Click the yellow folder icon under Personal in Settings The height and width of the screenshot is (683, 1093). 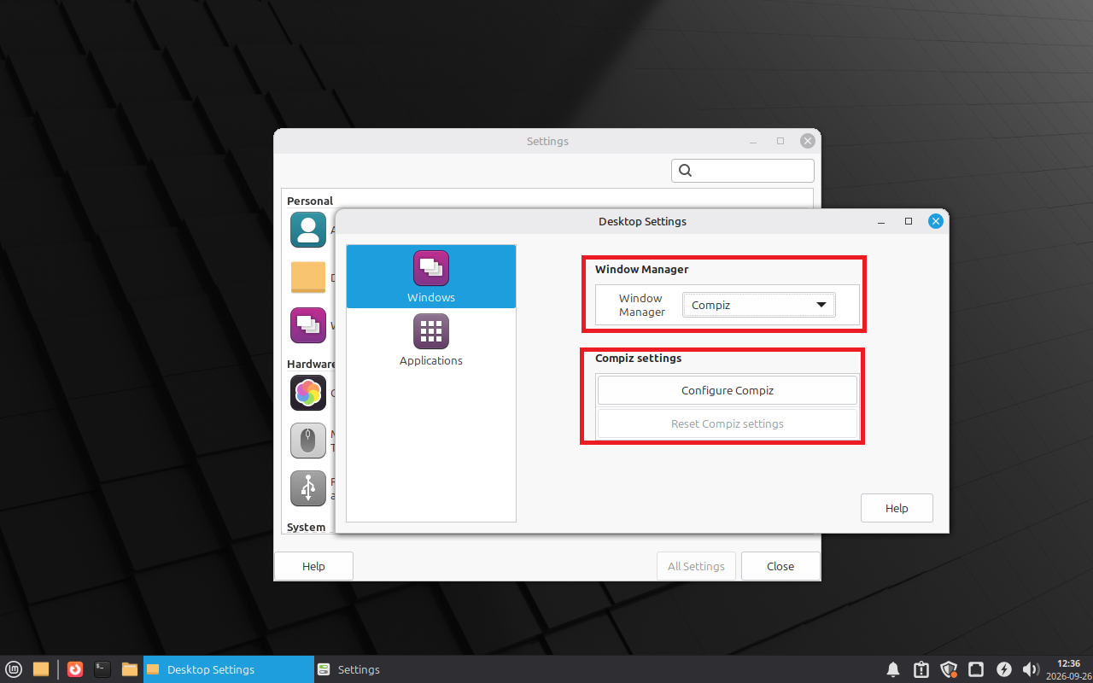pyautogui.click(x=308, y=277)
